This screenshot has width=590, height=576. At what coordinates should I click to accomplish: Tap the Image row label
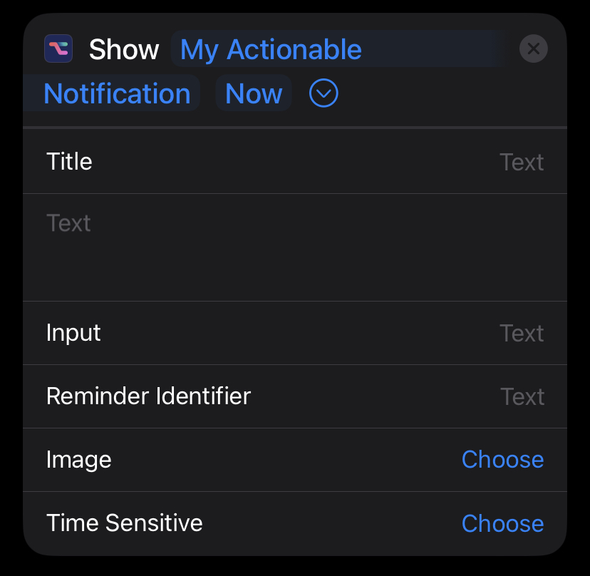(x=79, y=460)
